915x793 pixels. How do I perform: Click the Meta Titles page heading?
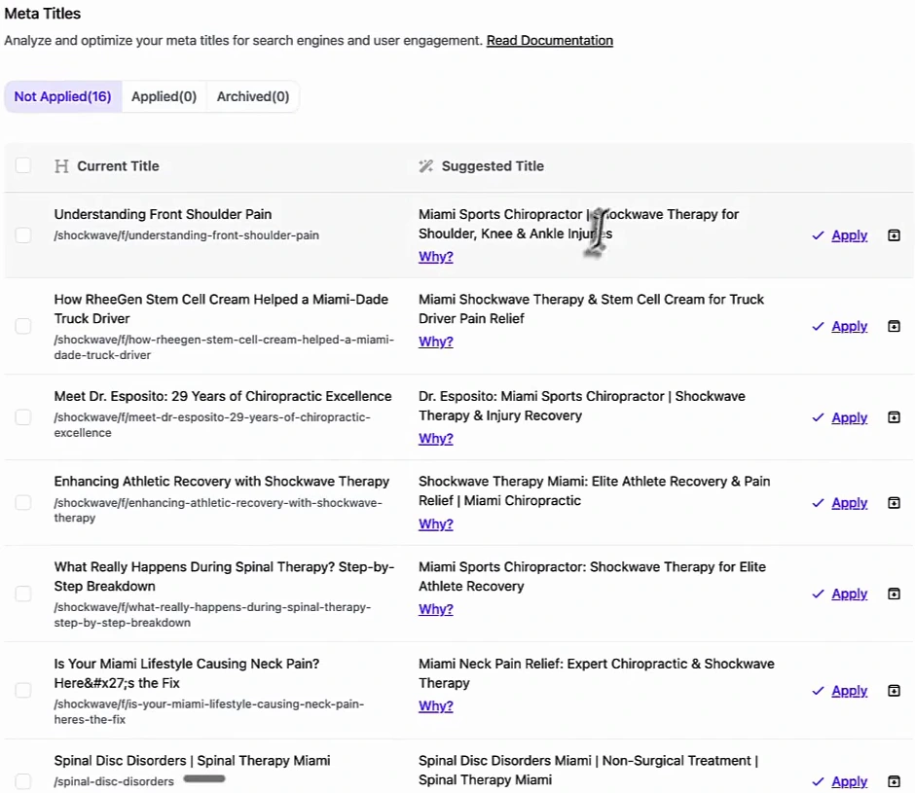(43, 14)
